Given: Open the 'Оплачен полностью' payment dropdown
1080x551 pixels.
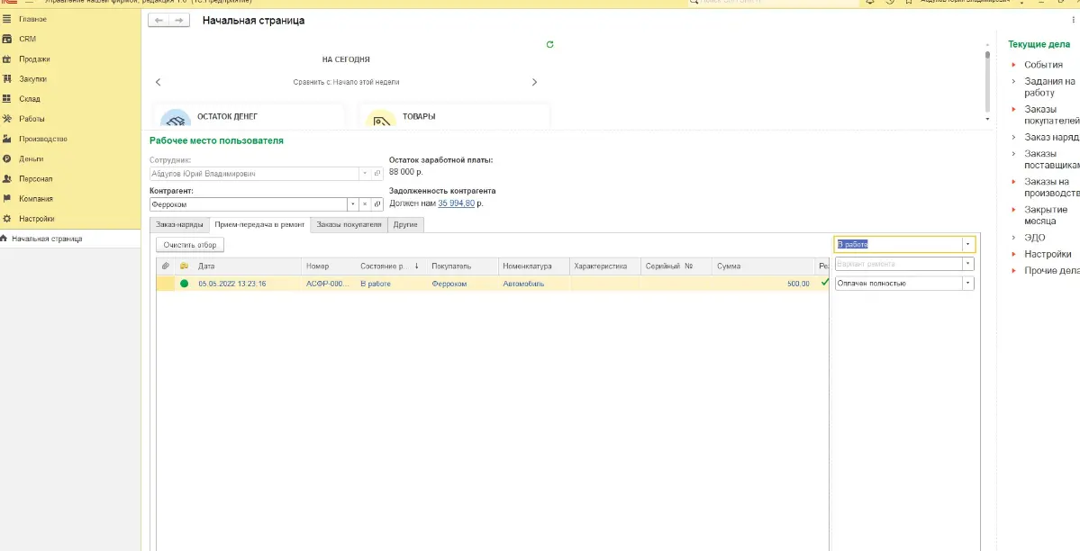Looking at the screenshot, I should coord(967,284).
